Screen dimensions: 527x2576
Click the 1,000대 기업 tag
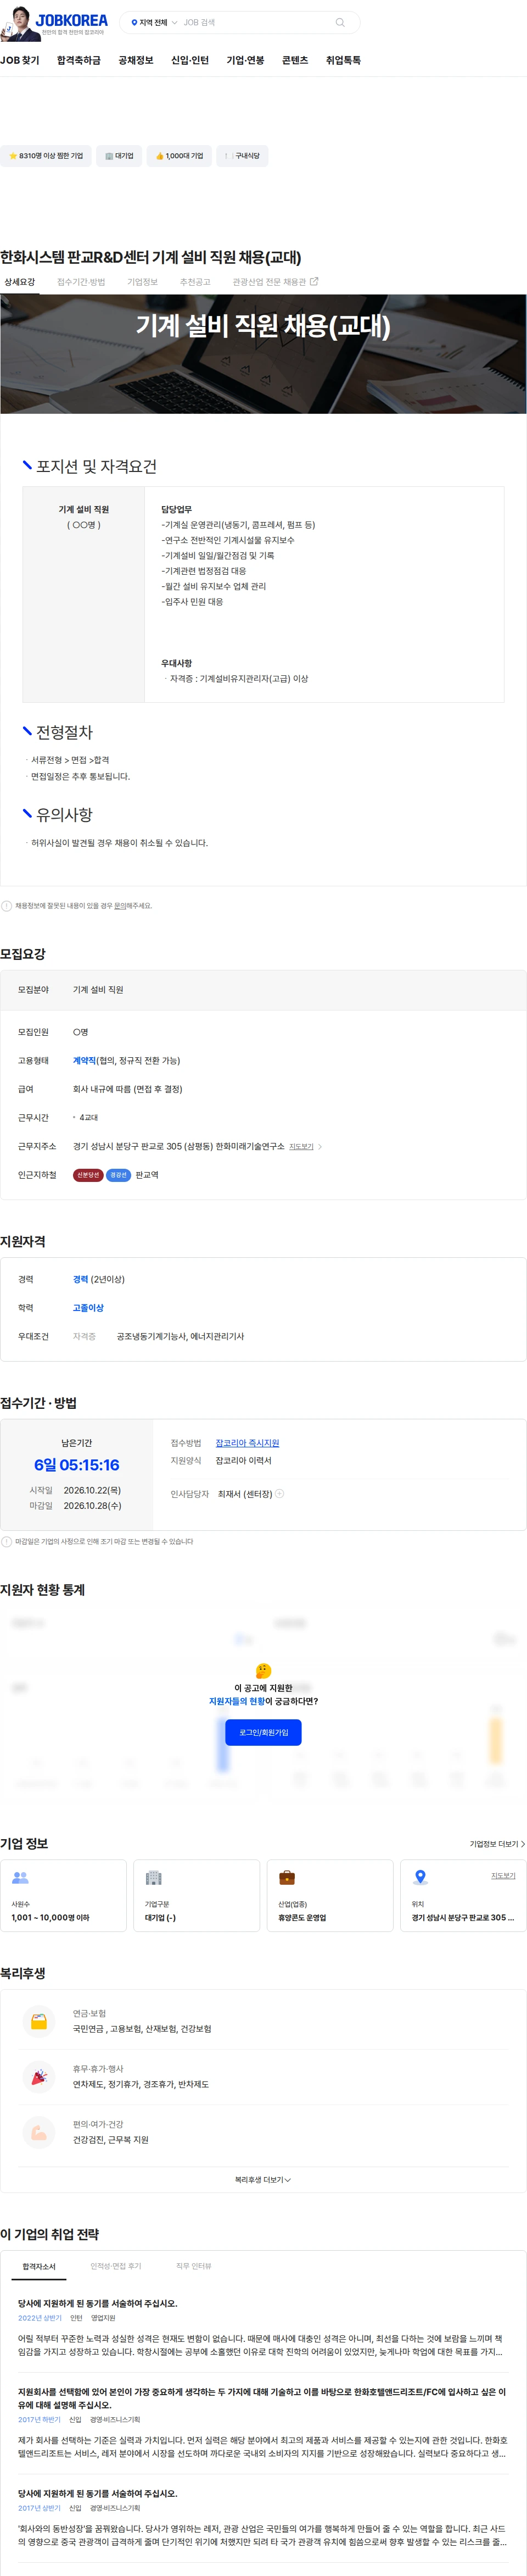tap(180, 156)
